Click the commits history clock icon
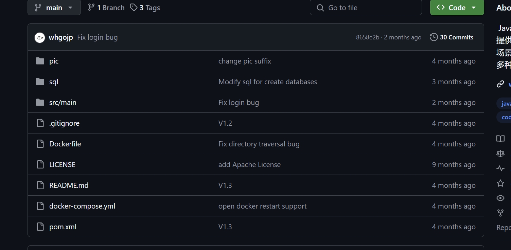 pyautogui.click(x=434, y=37)
